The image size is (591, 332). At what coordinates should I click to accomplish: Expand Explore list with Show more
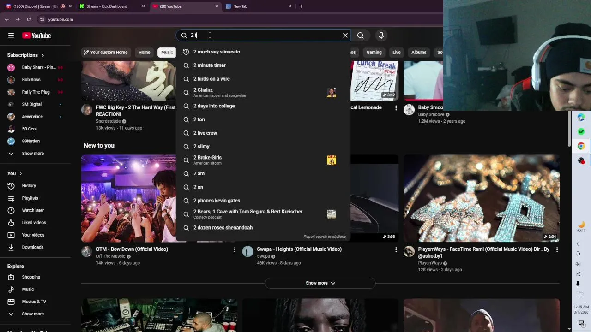tap(35, 314)
